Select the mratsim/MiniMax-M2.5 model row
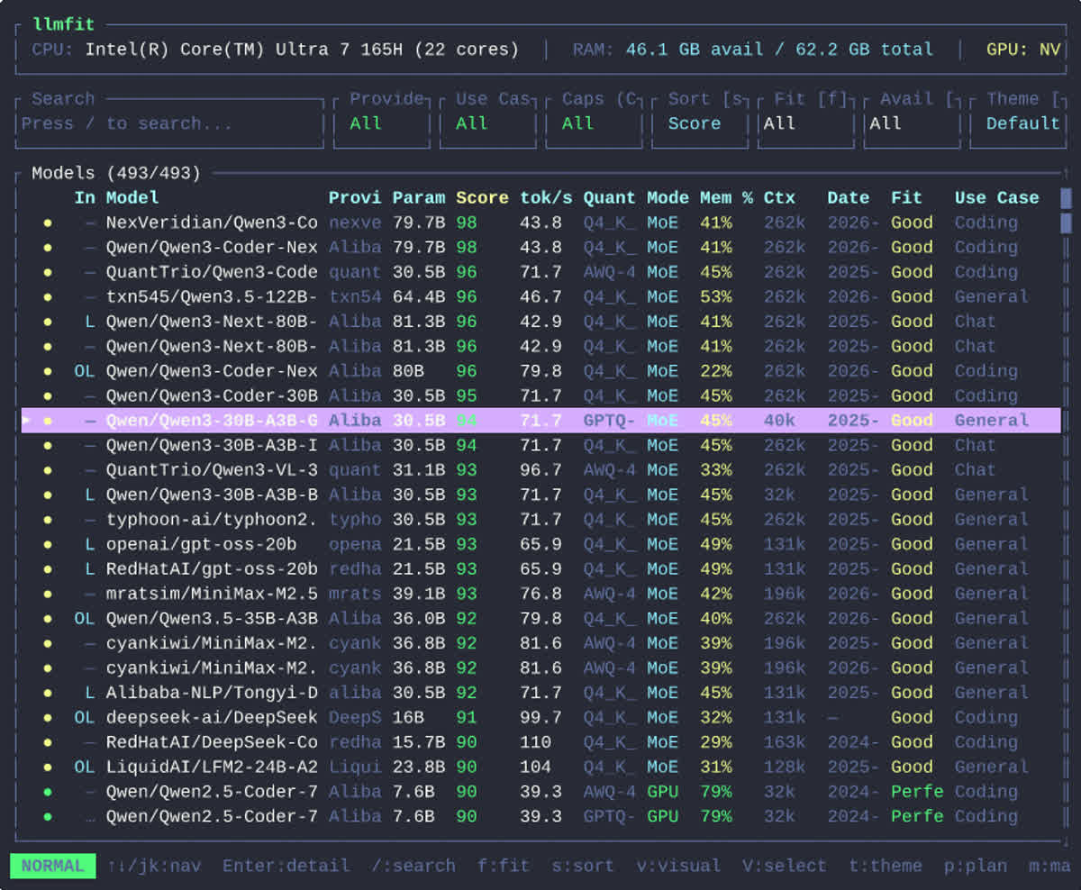 (540, 594)
